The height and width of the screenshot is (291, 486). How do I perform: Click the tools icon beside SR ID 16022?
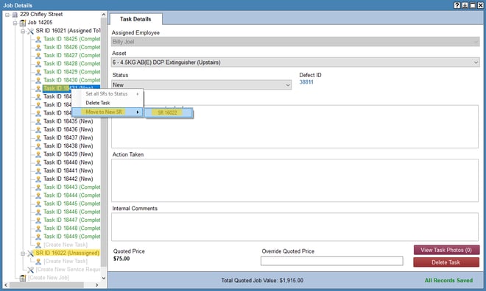[x=30, y=254]
